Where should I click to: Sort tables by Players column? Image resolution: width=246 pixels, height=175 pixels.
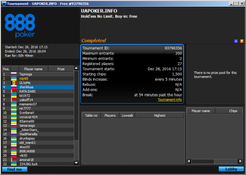point(110,115)
